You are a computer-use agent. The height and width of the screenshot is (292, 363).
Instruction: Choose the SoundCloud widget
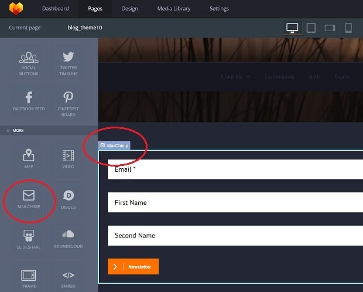coord(68,238)
